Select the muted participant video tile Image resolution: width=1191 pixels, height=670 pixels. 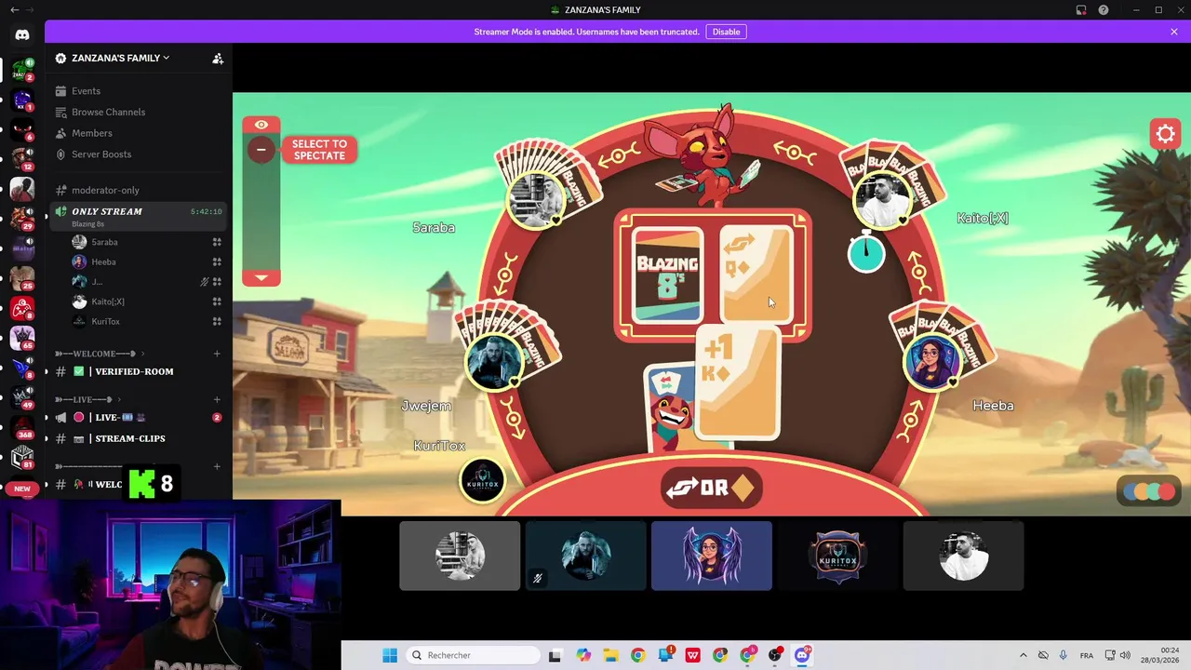585,556
